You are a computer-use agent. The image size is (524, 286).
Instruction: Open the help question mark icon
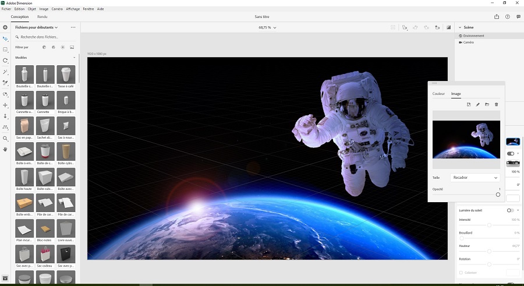[508, 16]
